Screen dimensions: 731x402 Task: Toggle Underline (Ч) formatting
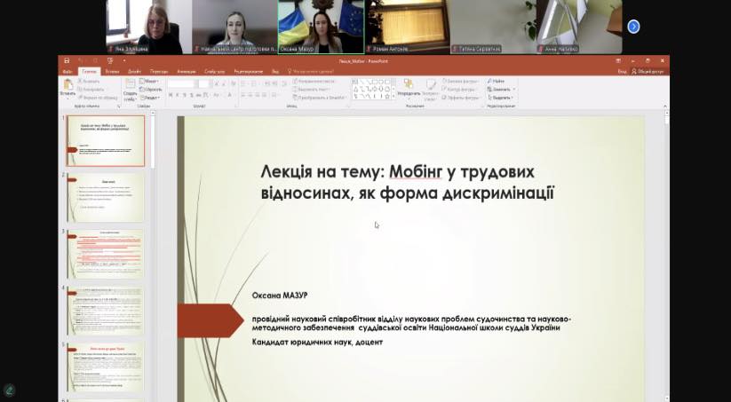[184, 95]
